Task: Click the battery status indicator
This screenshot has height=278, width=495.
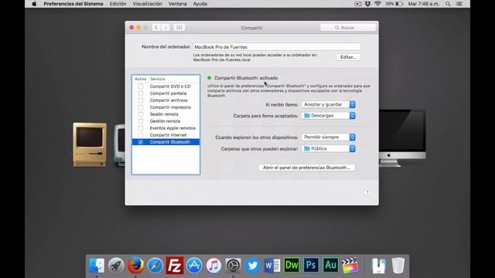Action: (394, 4)
